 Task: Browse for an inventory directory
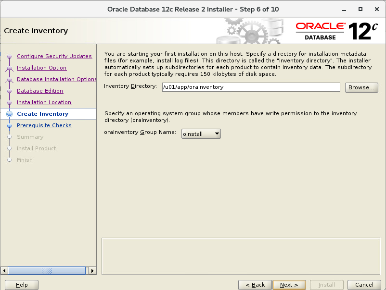(x=361, y=88)
